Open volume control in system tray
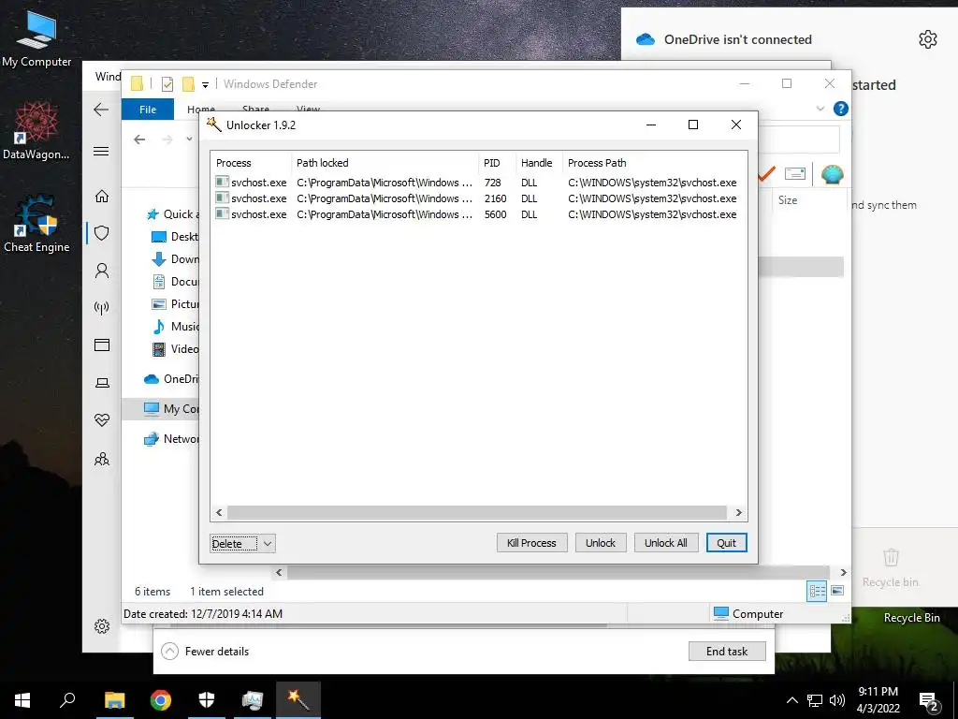Viewport: 958px width, 719px height. pyautogui.click(x=837, y=700)
